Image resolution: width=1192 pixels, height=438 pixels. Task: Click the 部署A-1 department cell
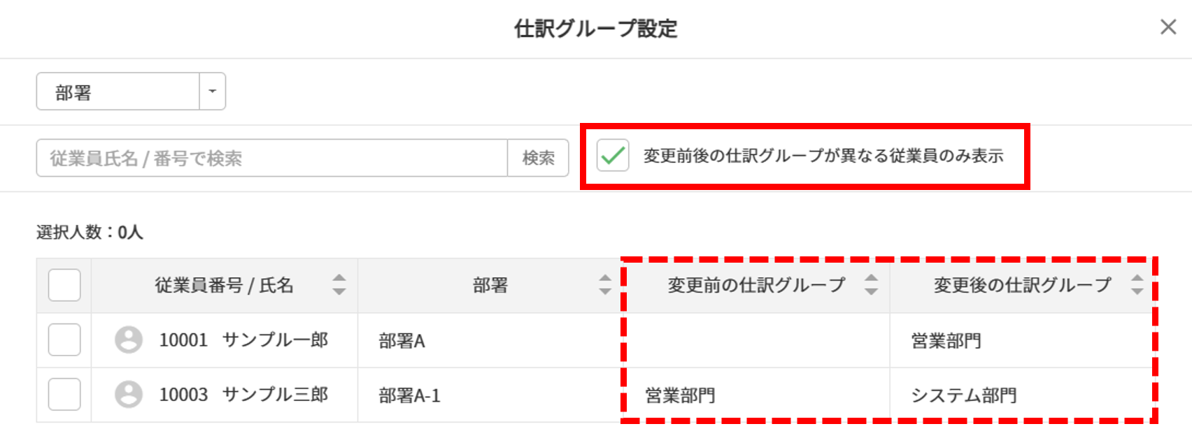pyautogui.click(x=409, y=396)
